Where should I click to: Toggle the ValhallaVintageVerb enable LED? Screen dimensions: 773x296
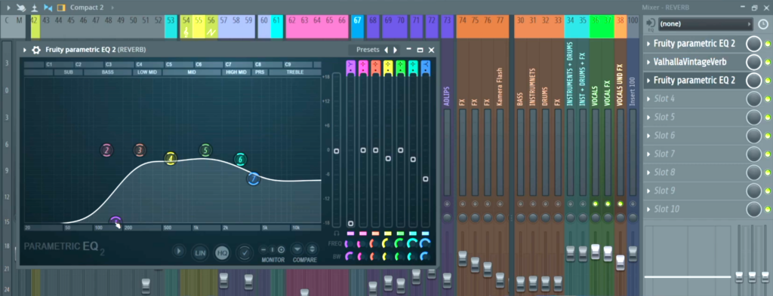pyautogui.click(x=768, y=63)
